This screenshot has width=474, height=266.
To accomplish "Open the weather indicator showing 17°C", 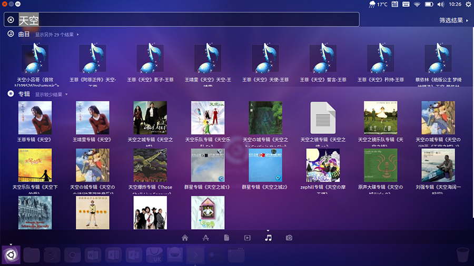I will click(378, 4).
